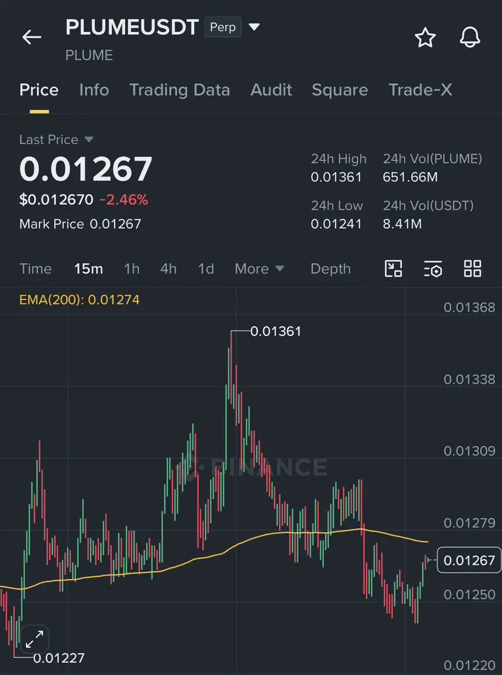
Task: Open the Trading Data tab
Action: [x=179, y=90]
